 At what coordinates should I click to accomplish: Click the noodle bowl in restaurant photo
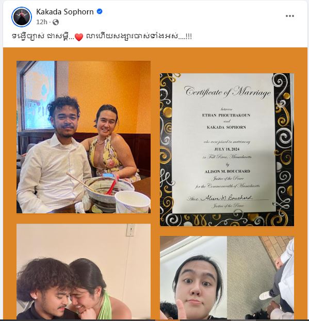[x=109, y=193]
